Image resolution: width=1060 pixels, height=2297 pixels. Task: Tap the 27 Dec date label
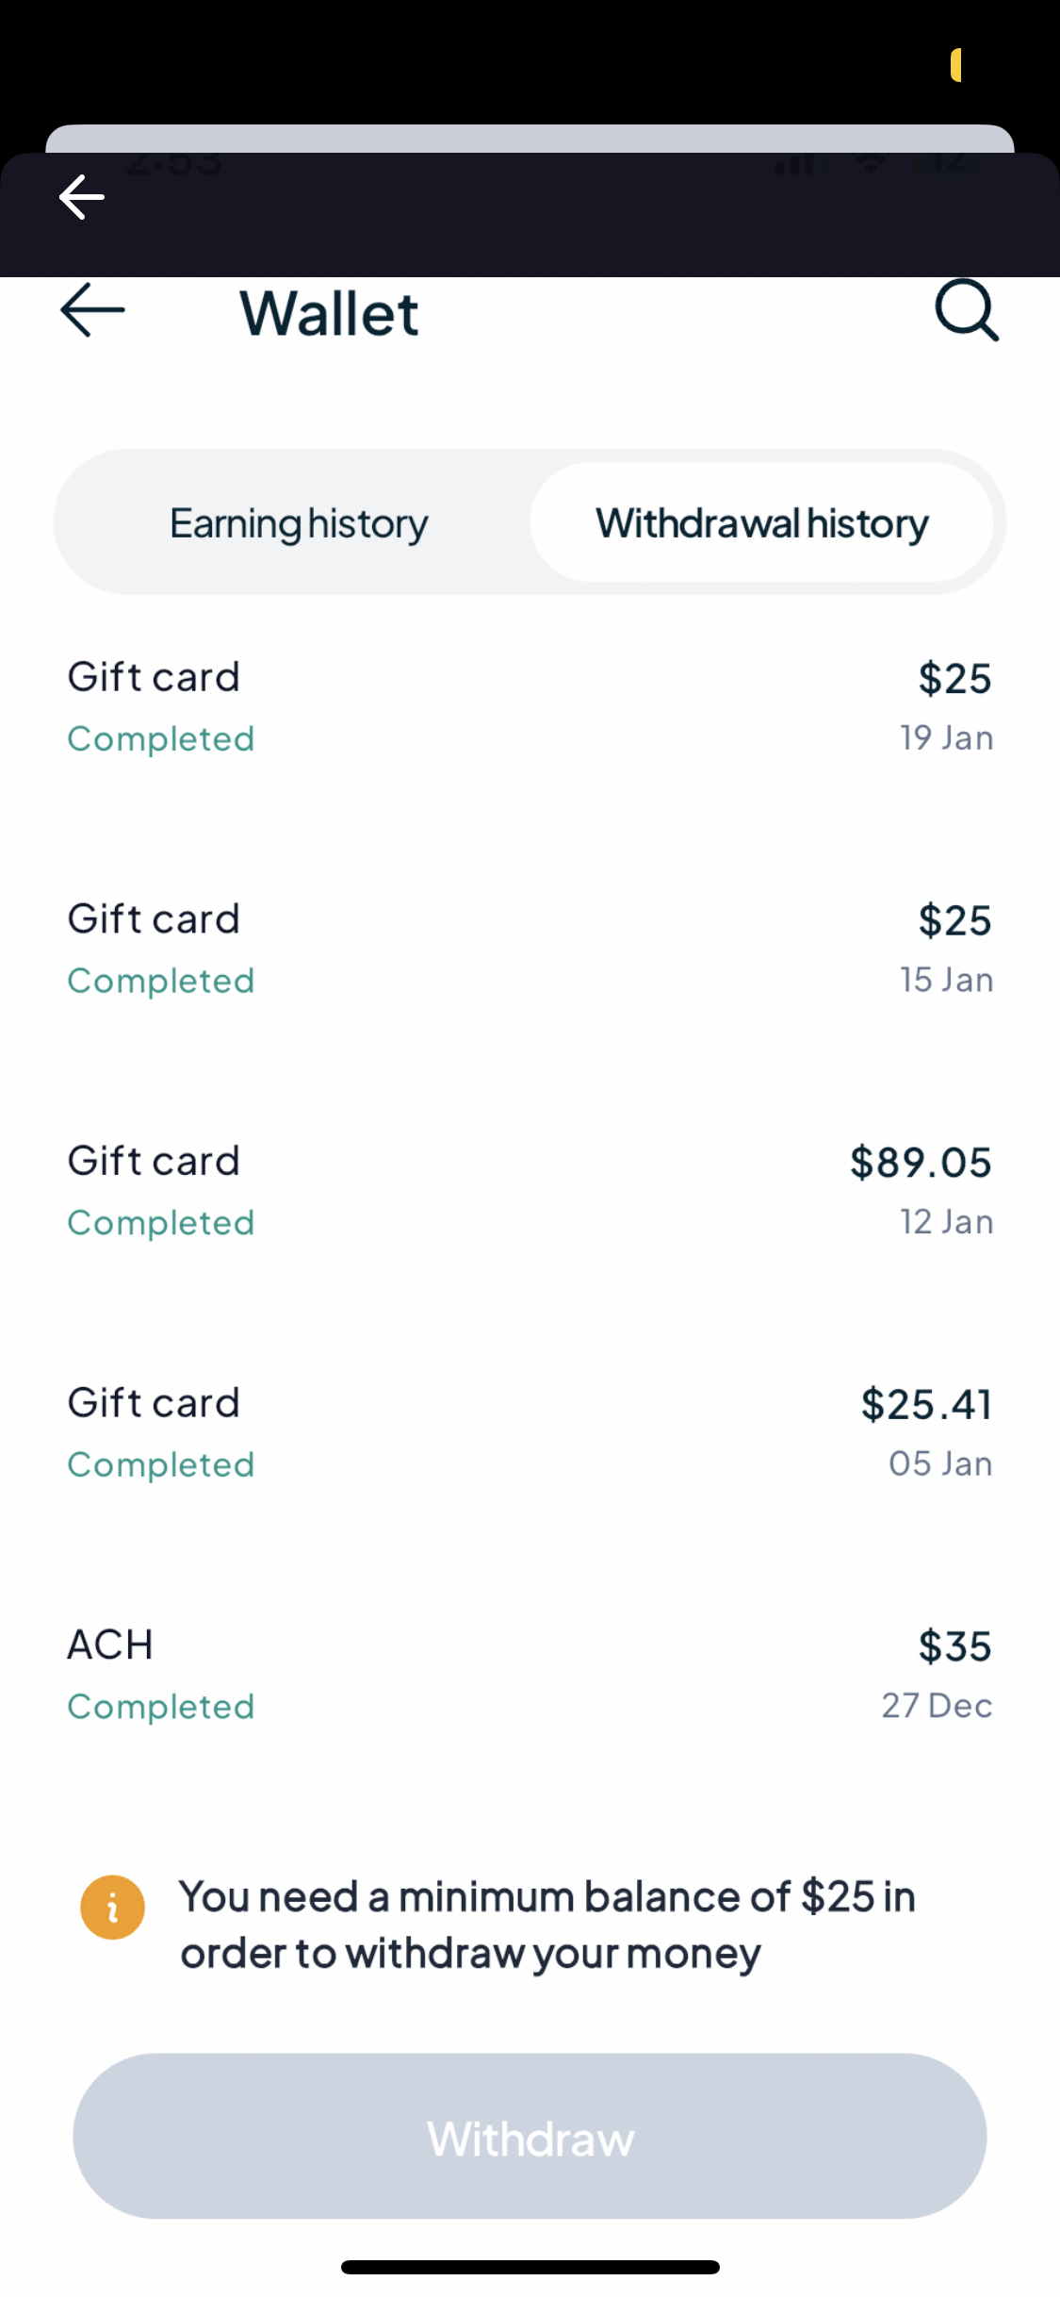click(x=937, y=1706)
